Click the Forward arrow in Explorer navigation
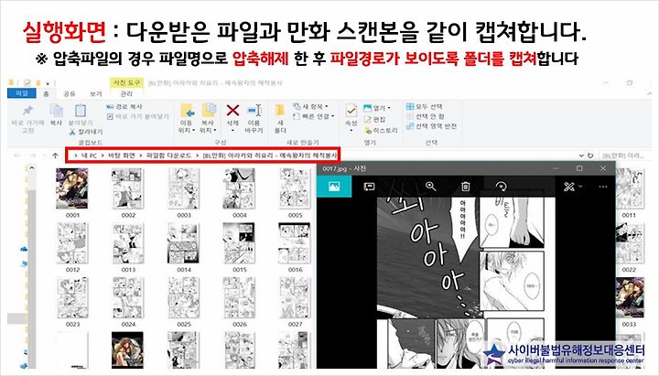Image resolution: width=659 pixels, height=376 pixels. [33, 156]
